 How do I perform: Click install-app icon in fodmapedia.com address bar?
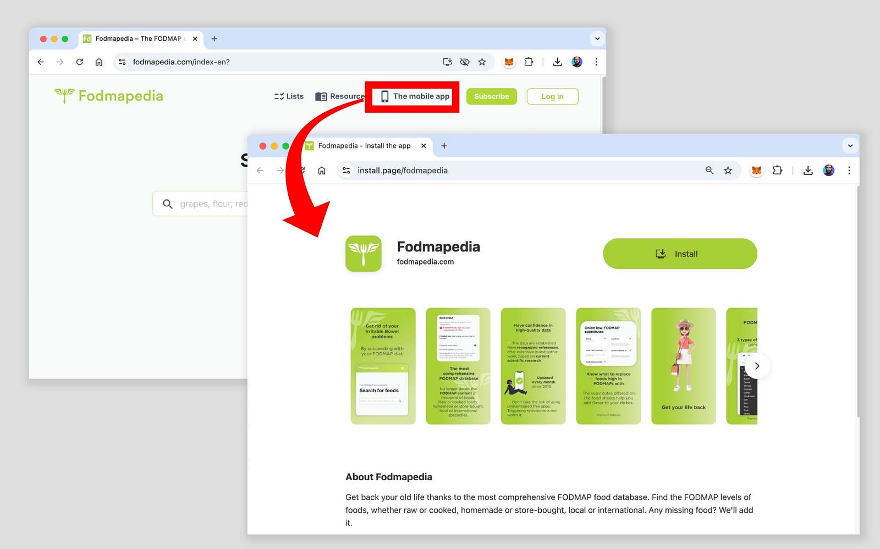(447, 62)
